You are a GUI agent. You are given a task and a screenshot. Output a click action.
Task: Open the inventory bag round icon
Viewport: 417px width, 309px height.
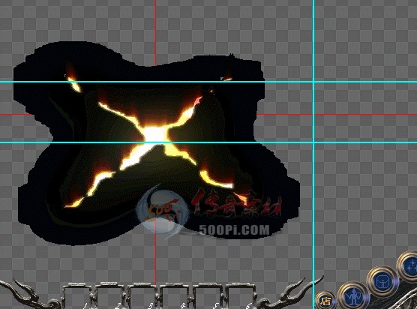[382, 281]
